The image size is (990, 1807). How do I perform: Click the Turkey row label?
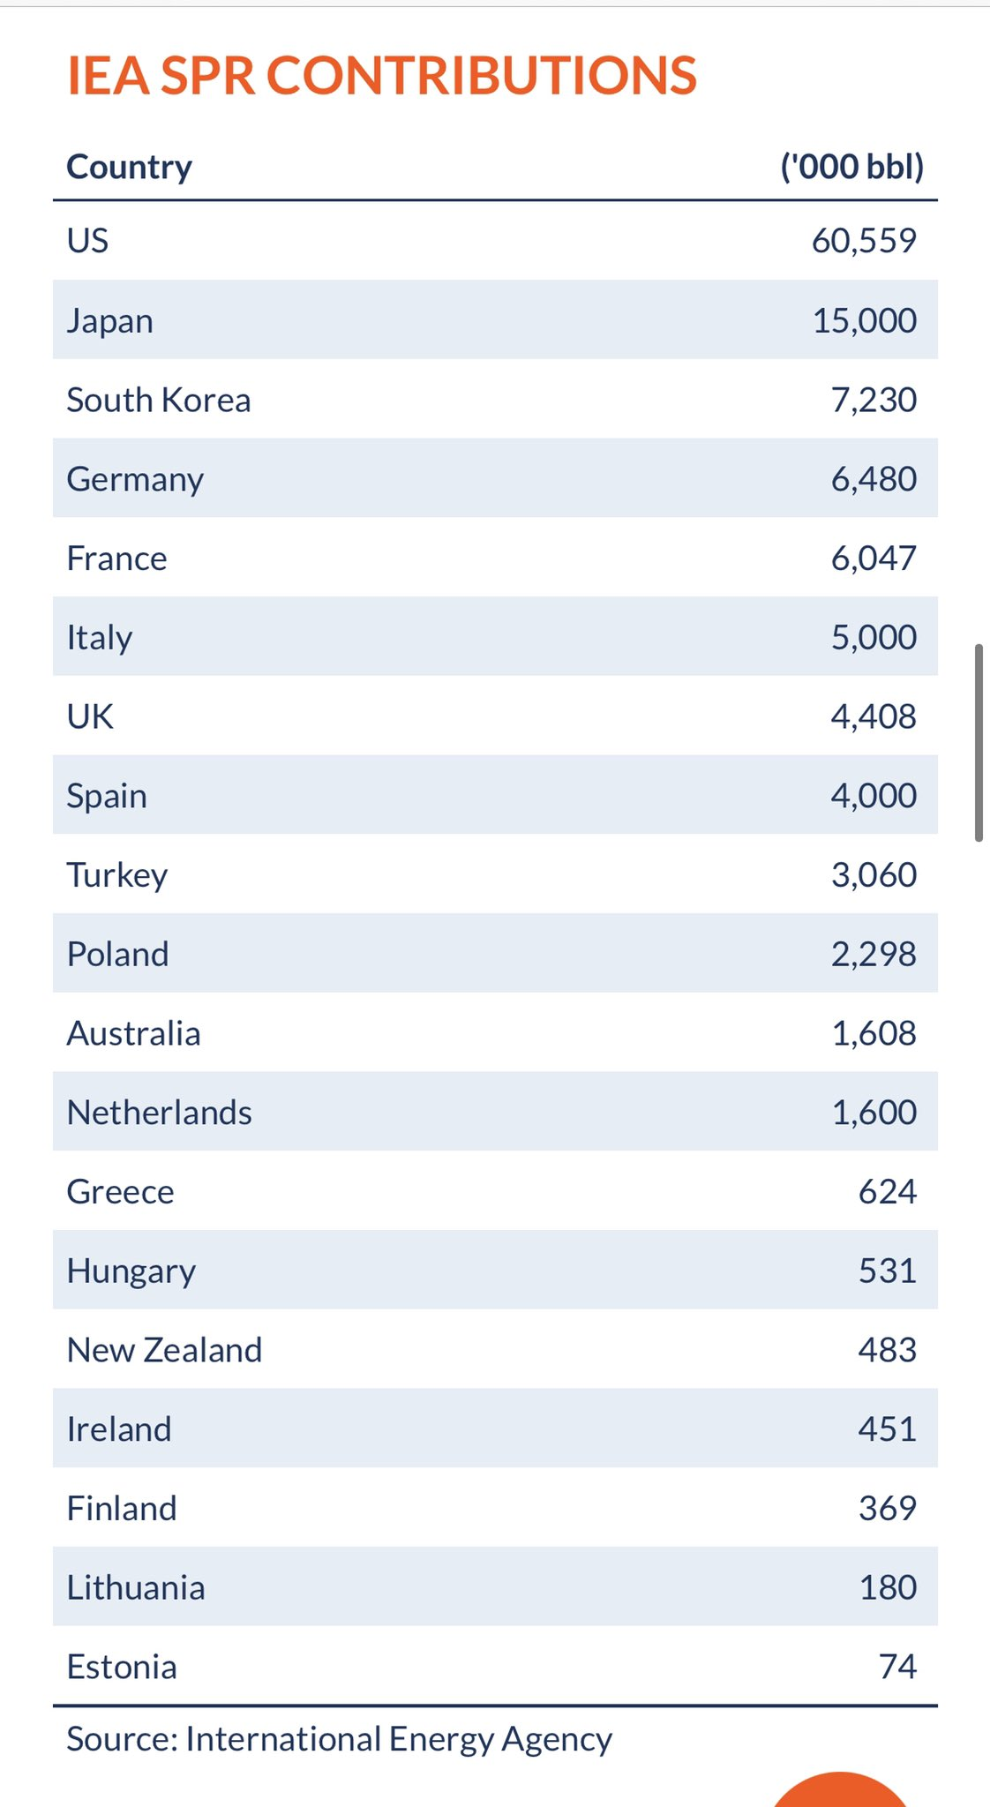117,875
